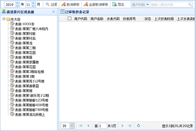Select 表册:某某郁都456号楼
196x131 pixels.
32,105
